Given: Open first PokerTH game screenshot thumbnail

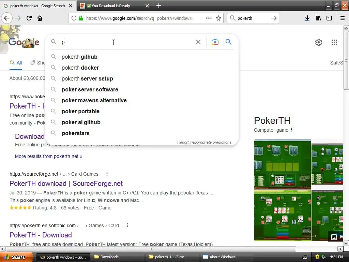Looking at the screenshot, I should click(x=282, y=164).
